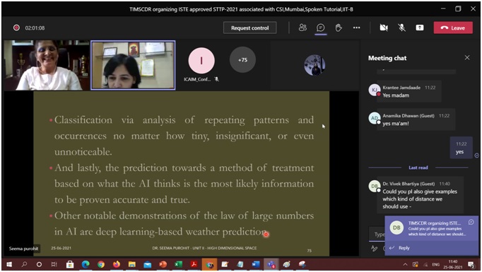Click the ENG language indicator
Viewport: 482px width, 272px height.
[x=435, y=264]
